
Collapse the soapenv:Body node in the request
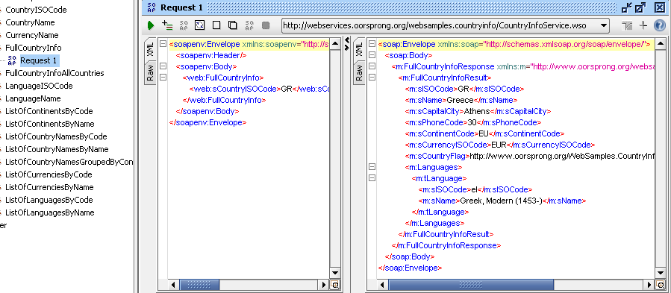[x=163, y=66]
